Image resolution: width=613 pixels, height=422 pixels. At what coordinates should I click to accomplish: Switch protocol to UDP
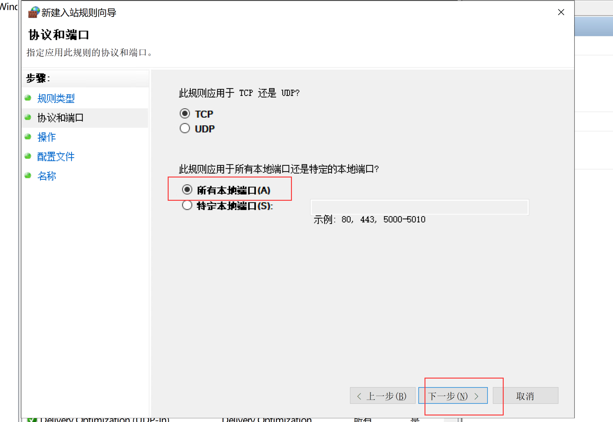[185, 128]
